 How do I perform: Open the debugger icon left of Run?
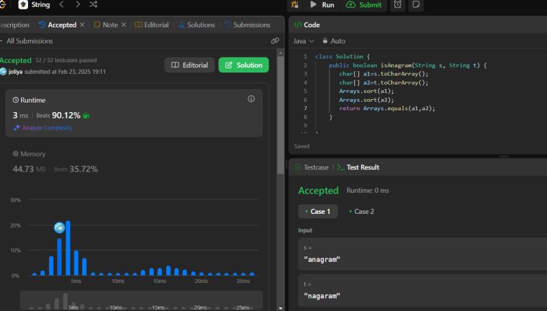pyautogui.click(x=295, y=5)
